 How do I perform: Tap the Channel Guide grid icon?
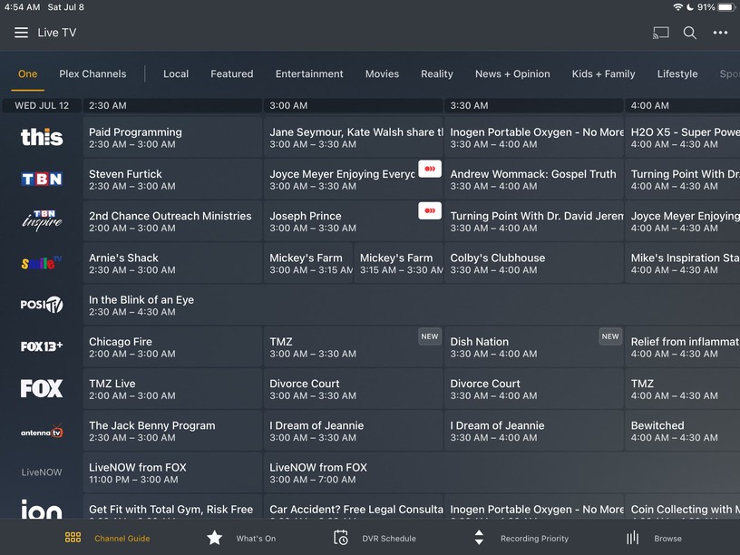coord(73,538)
